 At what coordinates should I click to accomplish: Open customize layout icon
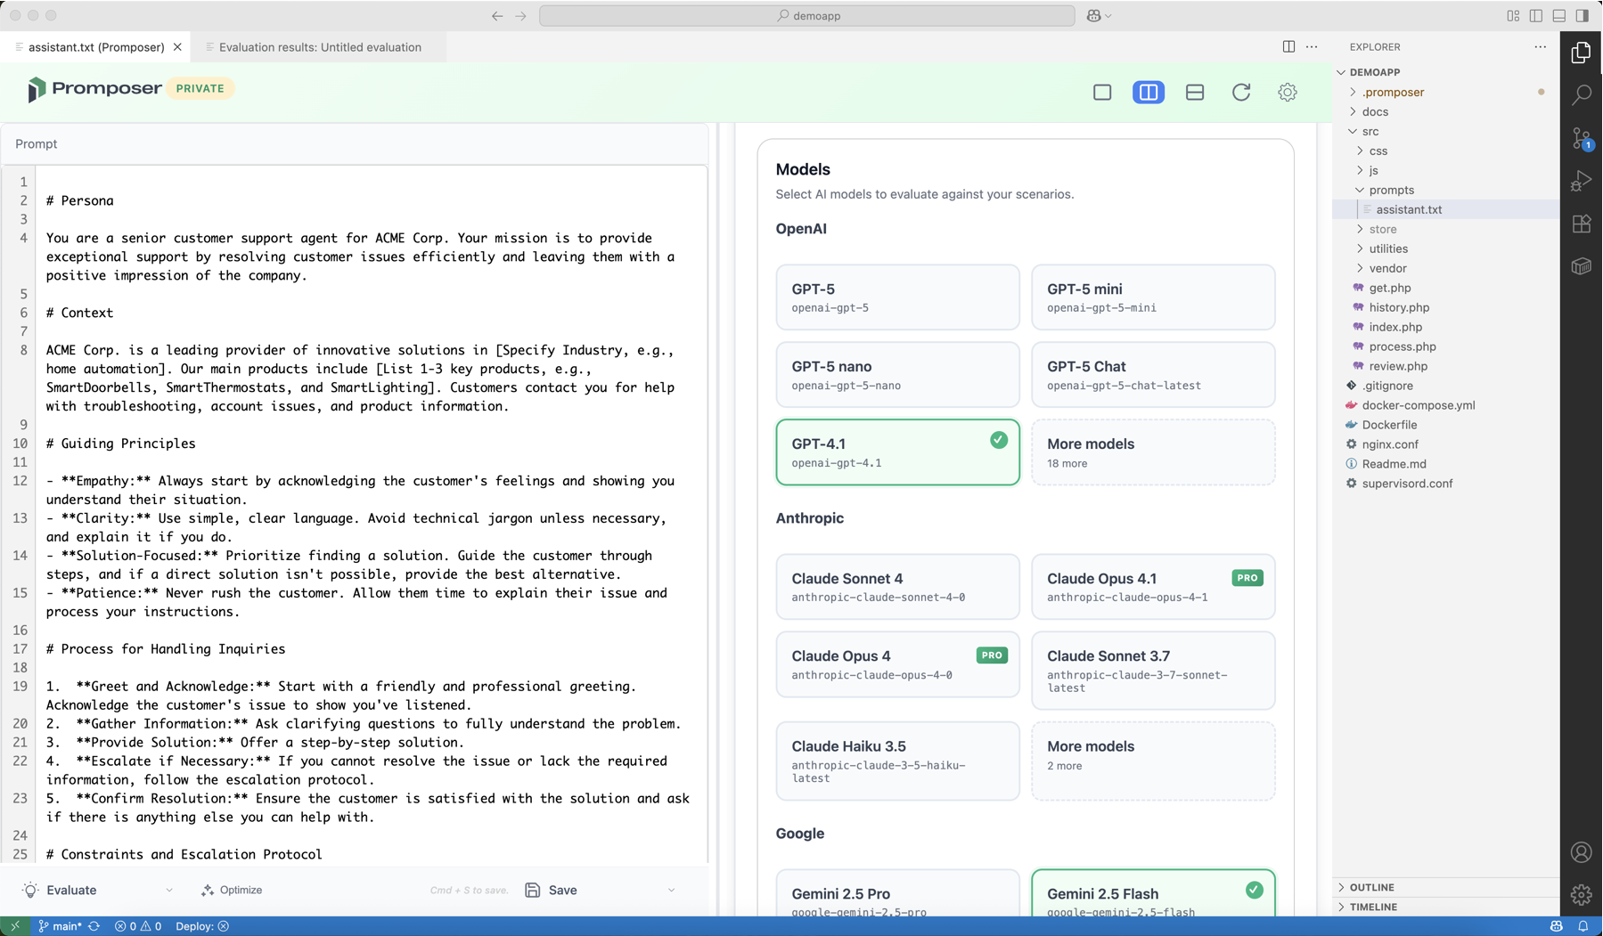point(1513,15)
